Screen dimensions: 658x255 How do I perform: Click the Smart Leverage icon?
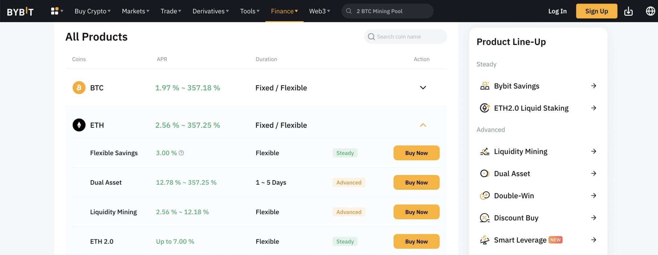pos(485,240)
